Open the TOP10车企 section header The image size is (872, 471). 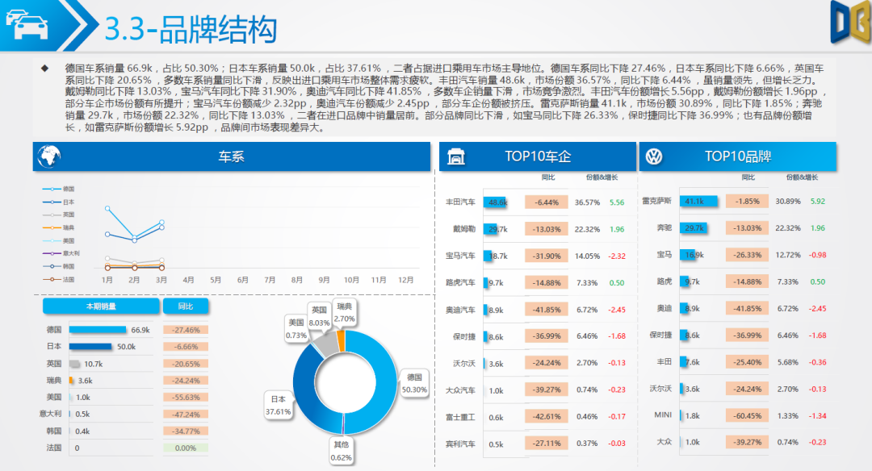[x=538, y=156]
